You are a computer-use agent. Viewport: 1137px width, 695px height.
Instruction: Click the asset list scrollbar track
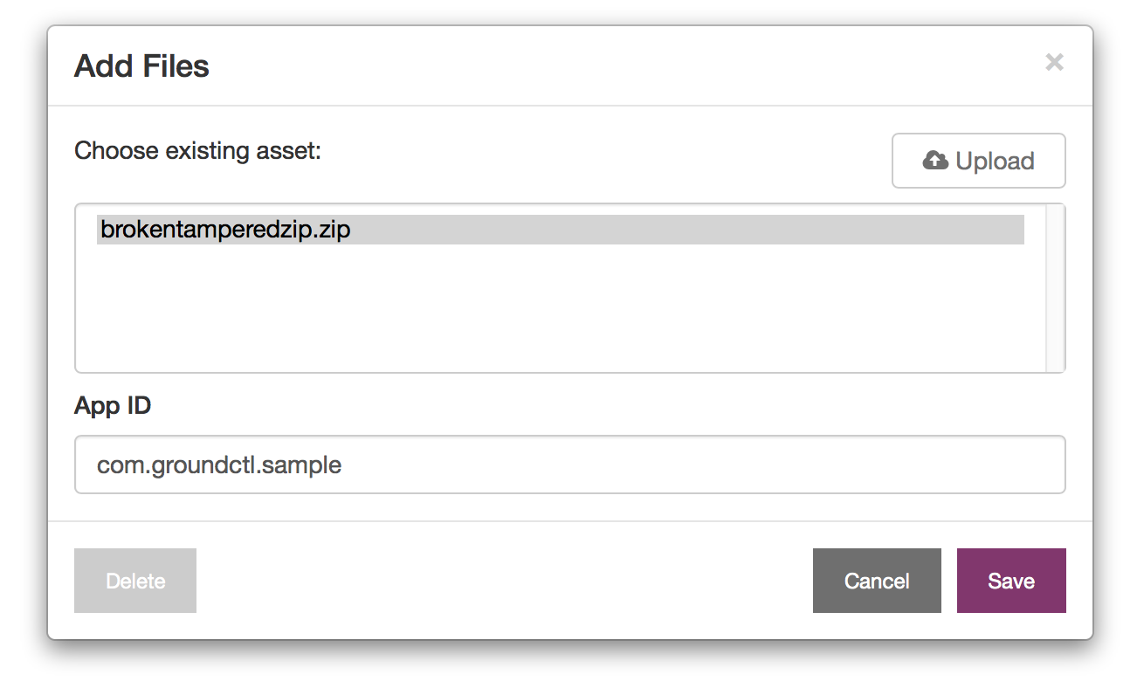click(1055, 288)
